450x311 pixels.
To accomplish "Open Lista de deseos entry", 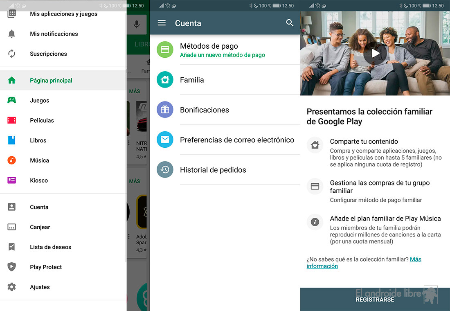I will [50, 247].
